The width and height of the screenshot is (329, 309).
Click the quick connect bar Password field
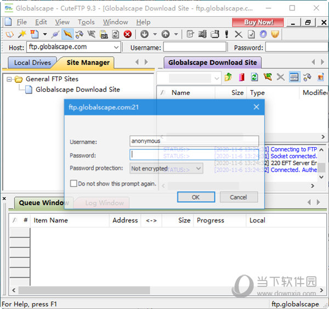297,47
